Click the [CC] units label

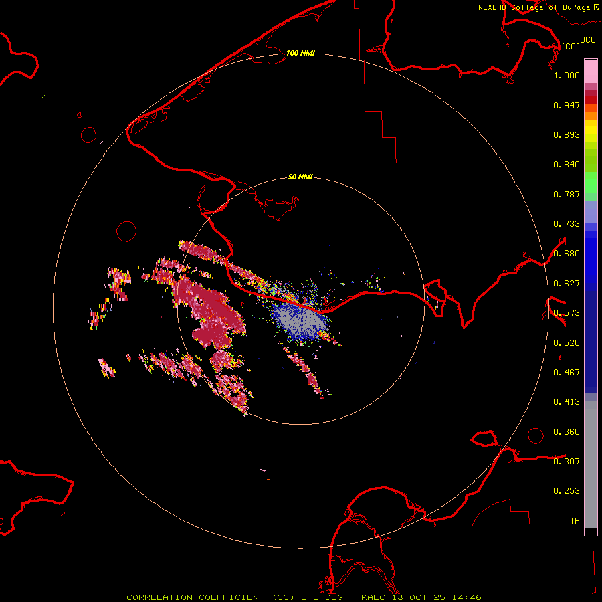click(x=571, y=46)
